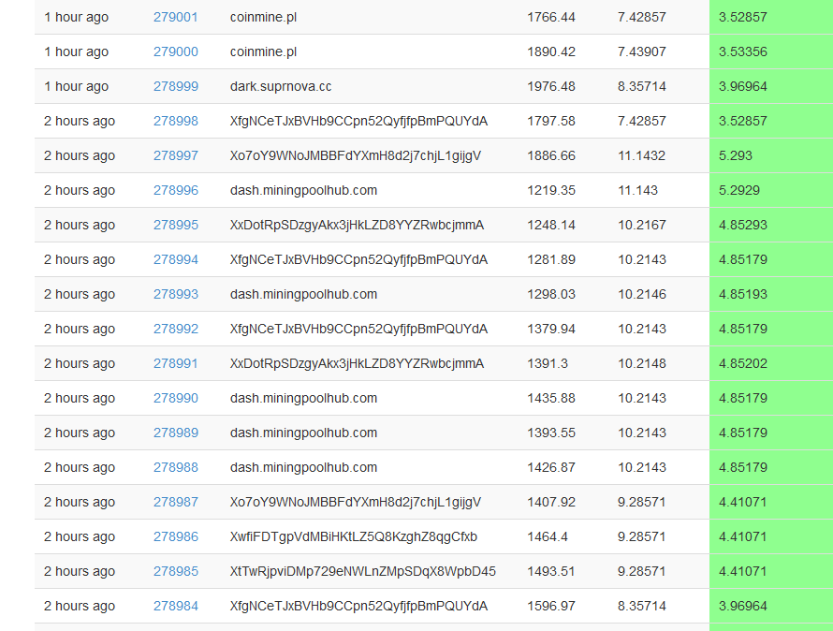Open block 279000 link
The height and width of the screenshot is (631, 833).
point(175,51)
